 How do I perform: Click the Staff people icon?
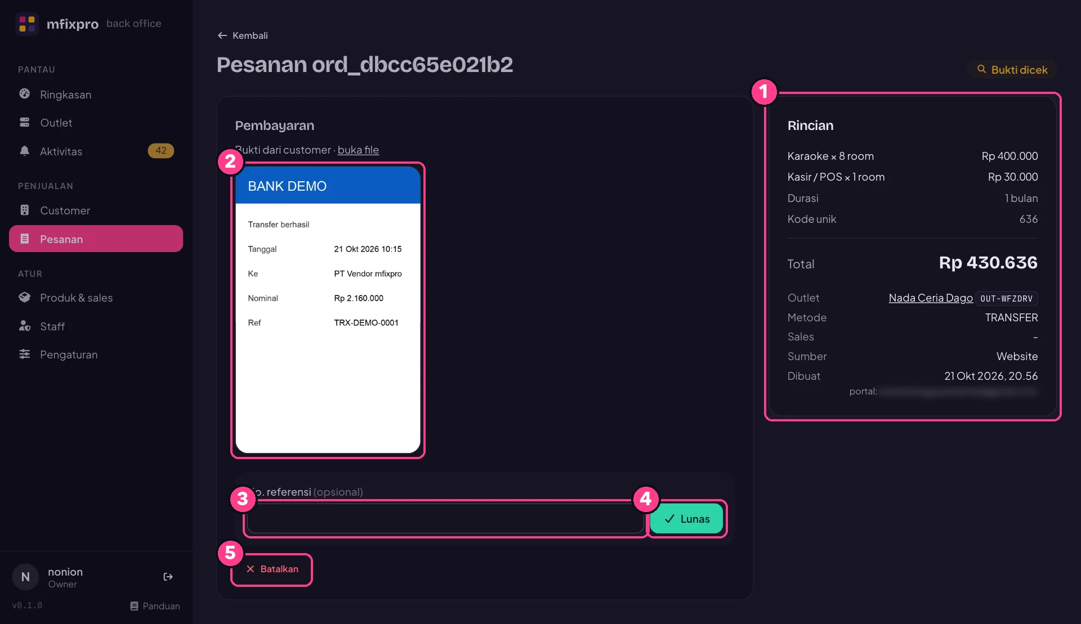tap(25, 326)
